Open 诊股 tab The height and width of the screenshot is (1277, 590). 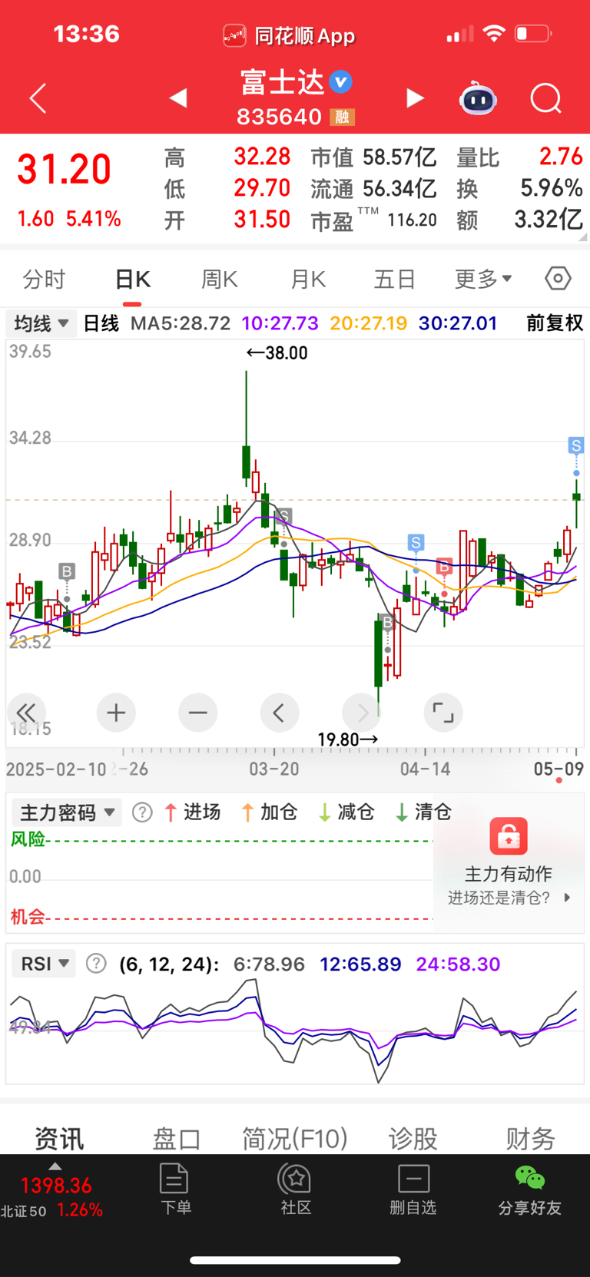click(413, 1138)
